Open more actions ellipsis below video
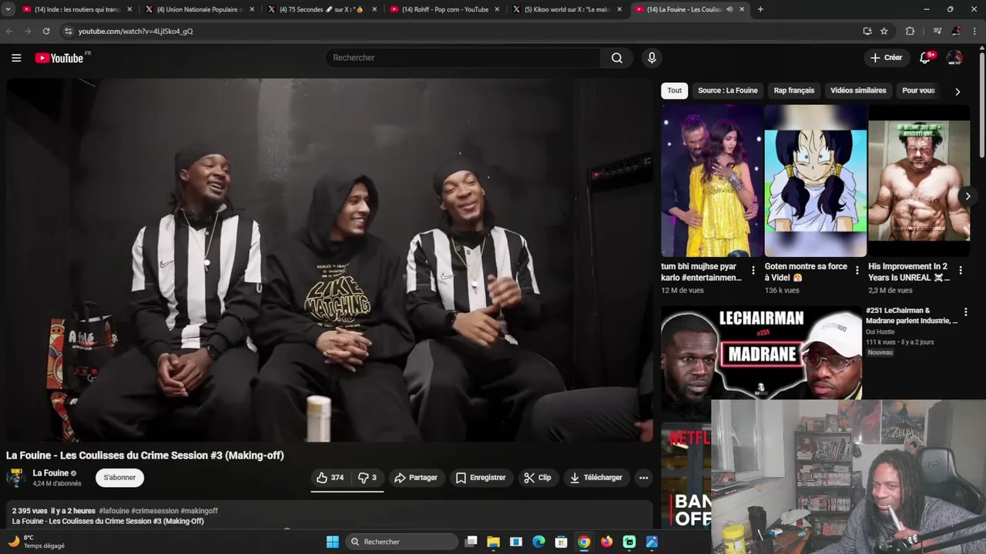 pyautogui.click(x=643, y=478)
